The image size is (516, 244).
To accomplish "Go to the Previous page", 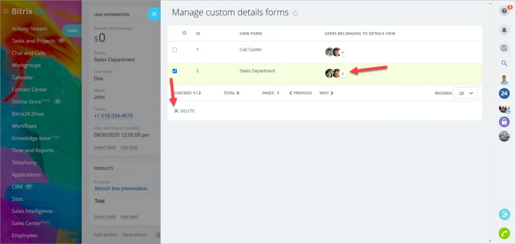I will pos(300,93).
